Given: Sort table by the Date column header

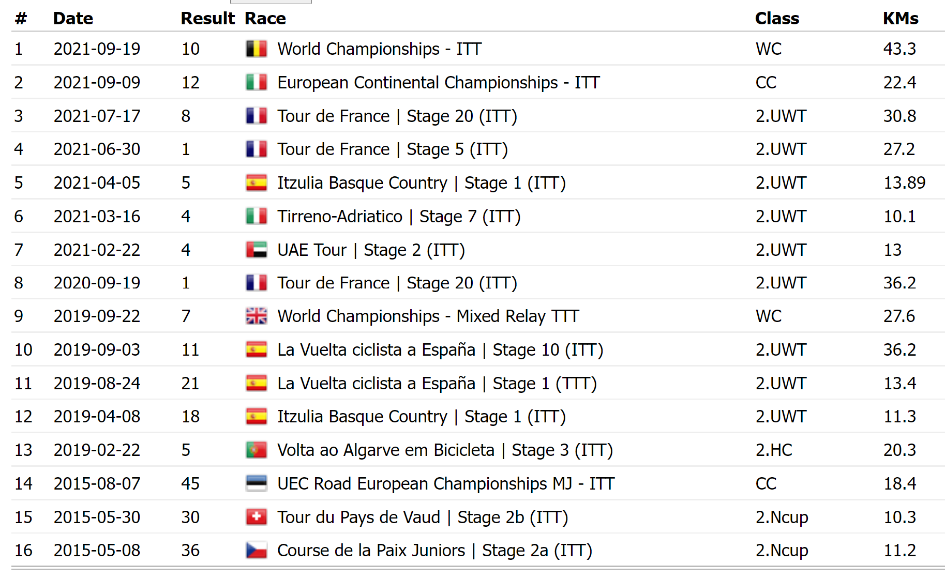Looking at the screenshot, I should click(x=73, y=19).
